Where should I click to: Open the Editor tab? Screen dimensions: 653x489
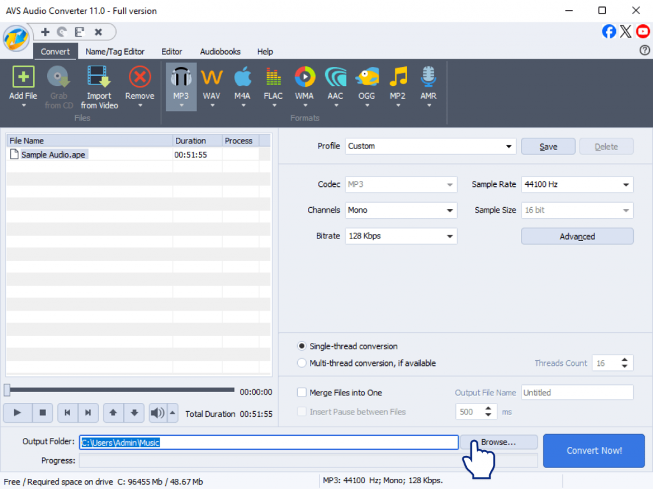(172, 52)
